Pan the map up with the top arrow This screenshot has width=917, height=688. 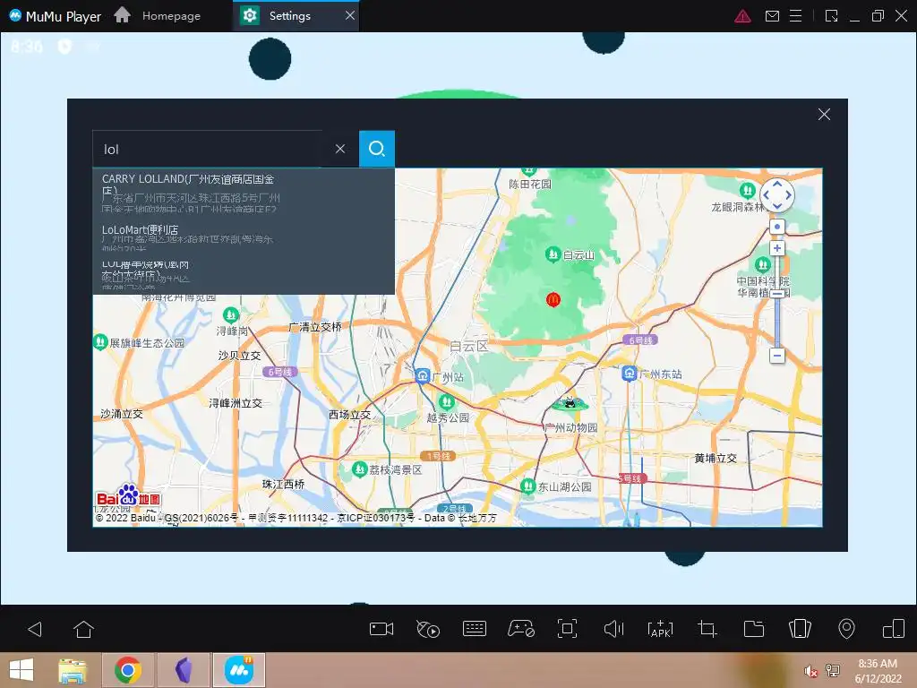coord(776,185)
